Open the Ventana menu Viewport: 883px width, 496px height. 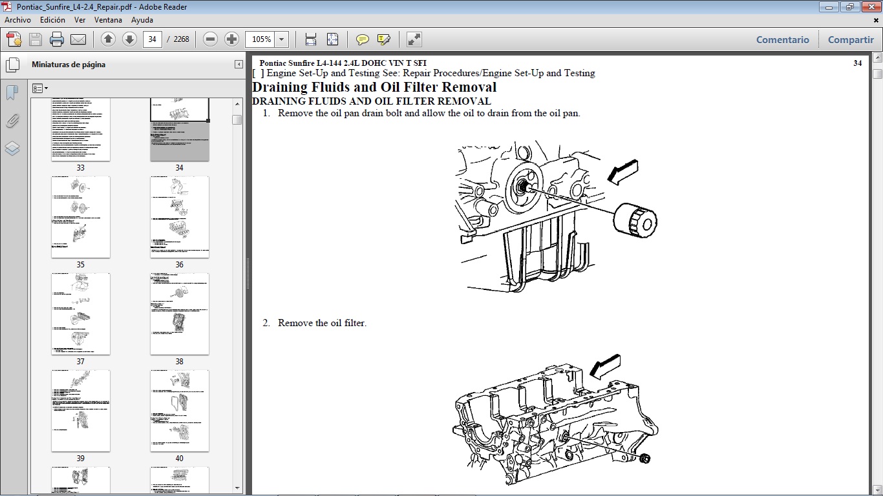click(108, 20)
